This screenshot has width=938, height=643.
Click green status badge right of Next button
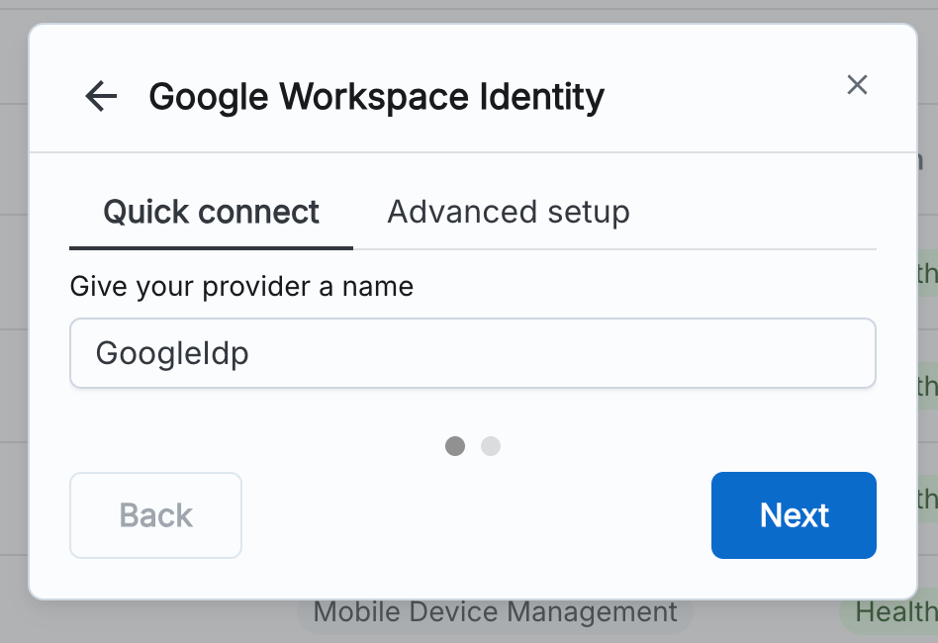(x=927, y=498)
